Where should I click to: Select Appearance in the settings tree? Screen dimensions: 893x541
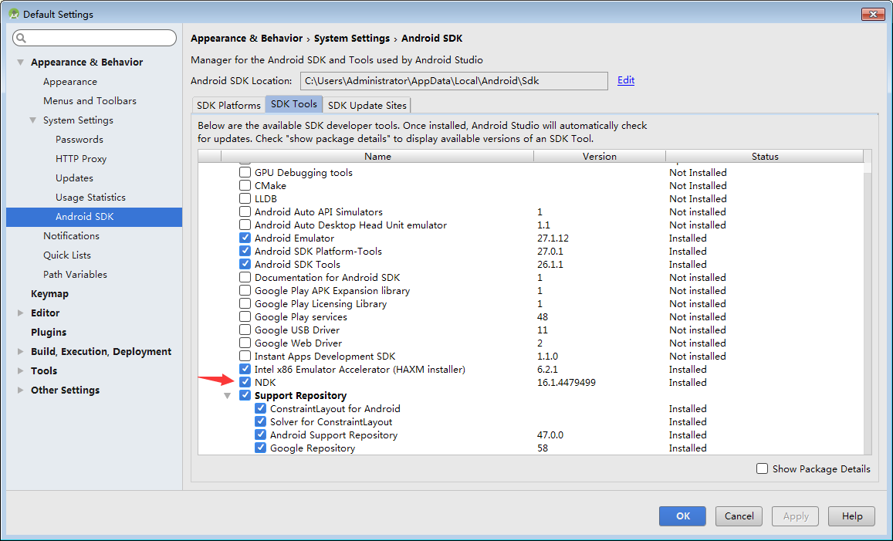click(x=70, y=82)
